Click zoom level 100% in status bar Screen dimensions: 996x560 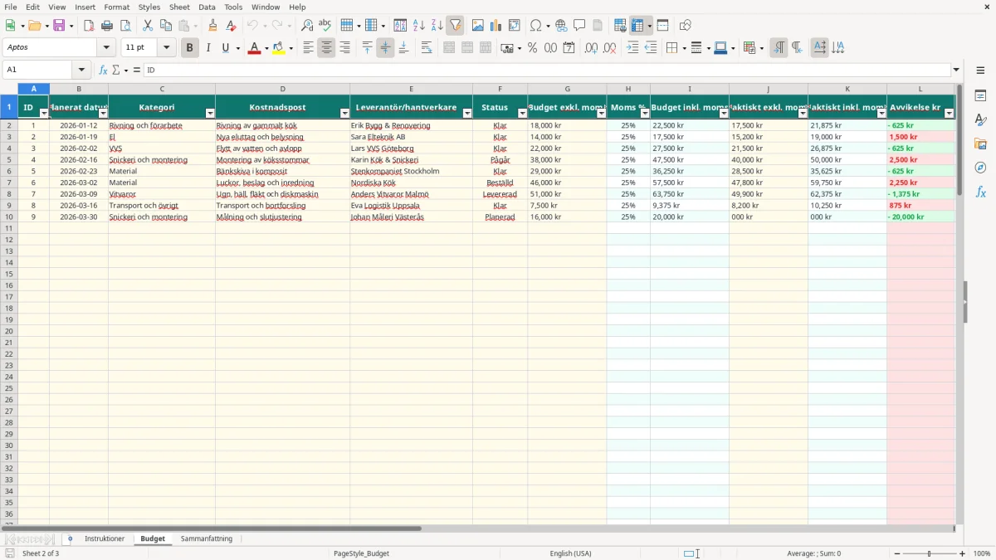pos(982,553)
